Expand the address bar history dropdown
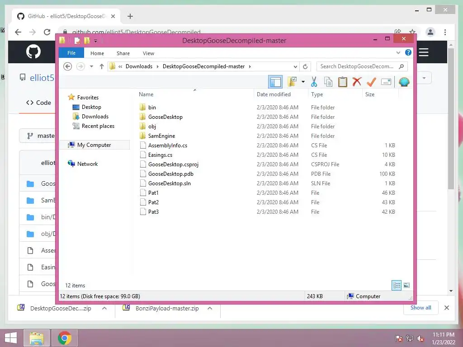The width and height of the screenshot is (463, 347). (295, 67)
